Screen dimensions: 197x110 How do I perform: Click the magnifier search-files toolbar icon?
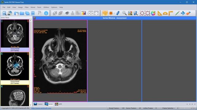pos(4,13)
